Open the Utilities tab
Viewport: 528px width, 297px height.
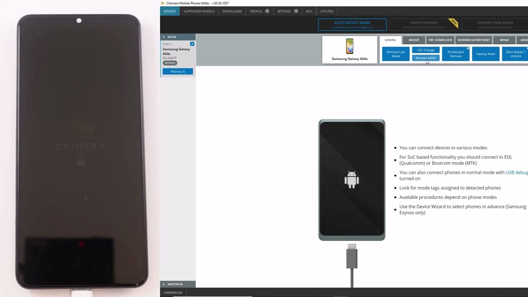click(x=327, y=11)
